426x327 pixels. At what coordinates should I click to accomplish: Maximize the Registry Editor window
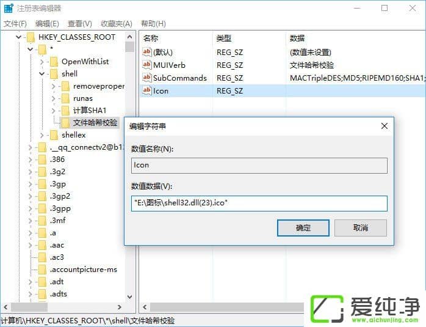(384, 8)
